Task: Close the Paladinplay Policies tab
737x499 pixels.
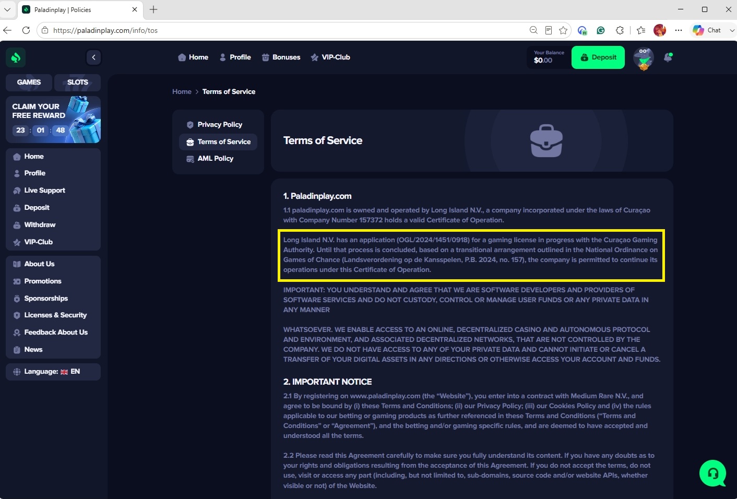Action: (x=135, y=9)
